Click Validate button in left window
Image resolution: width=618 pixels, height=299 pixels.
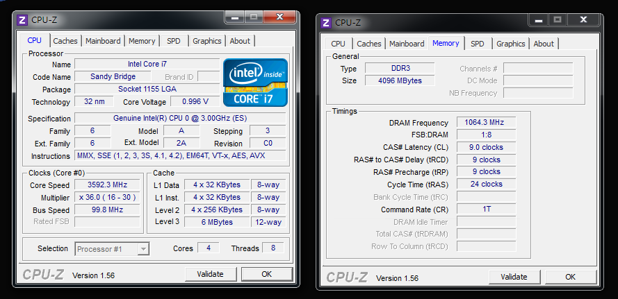pos(211,274)
